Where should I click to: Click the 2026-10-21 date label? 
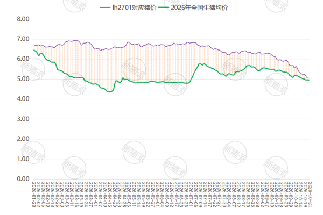point(310,195)
